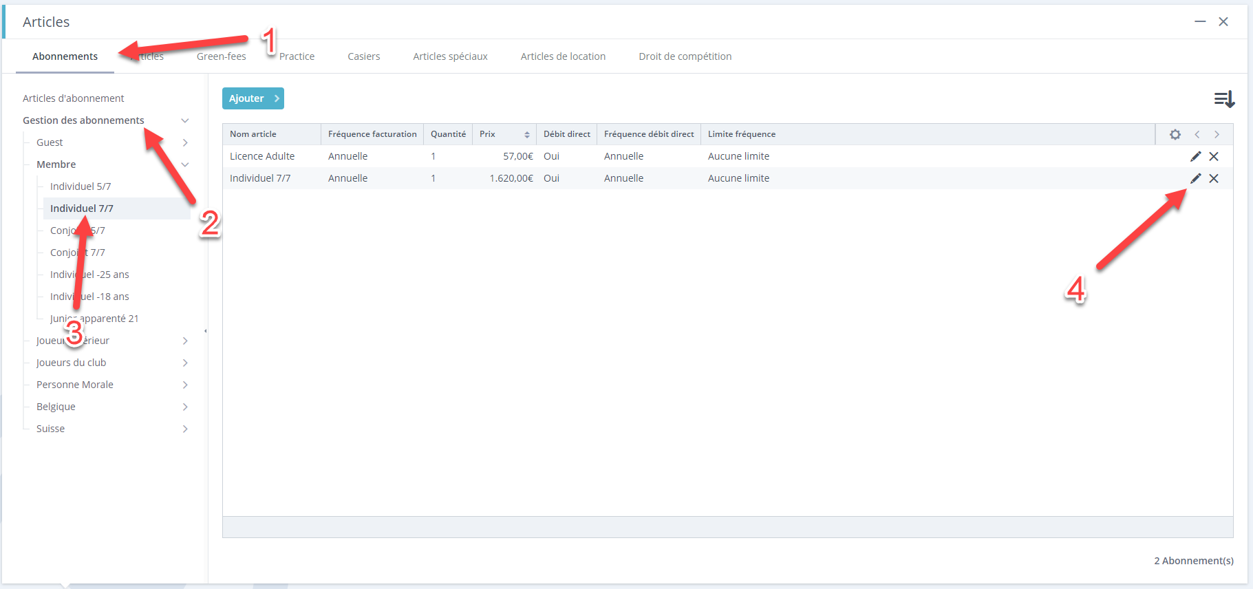Screen dimensions: 1253x589
Task: Go to next columns page arrow
Action: click(x=1217, y=134)
